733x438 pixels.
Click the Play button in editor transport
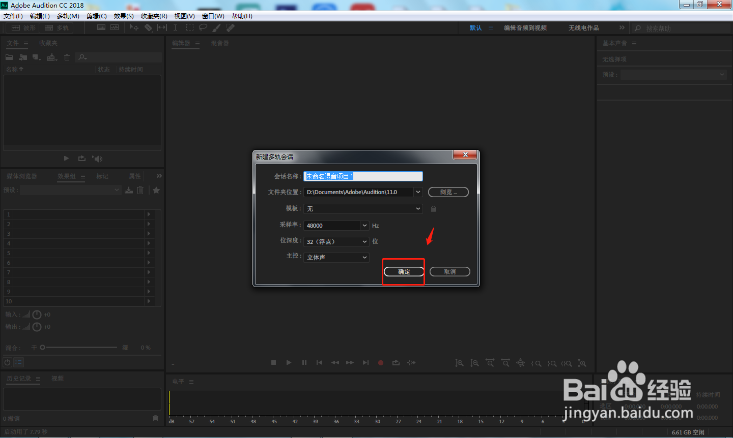coord(289,363)
